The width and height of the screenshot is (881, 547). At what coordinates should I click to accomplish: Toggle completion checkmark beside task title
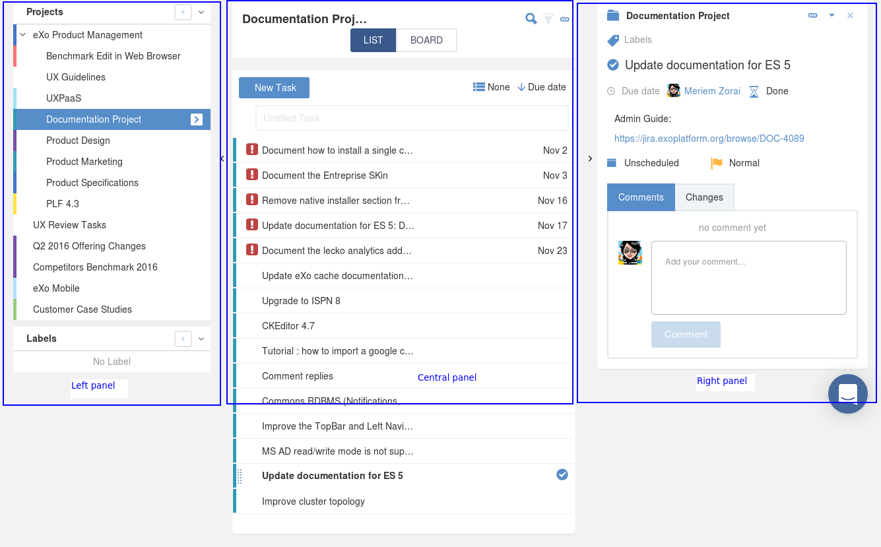[x=613, y=65]
